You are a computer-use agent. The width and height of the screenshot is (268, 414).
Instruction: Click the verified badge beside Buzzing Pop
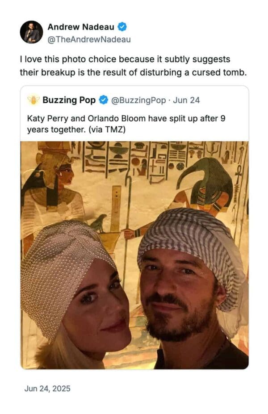click(x=103, y=100)
